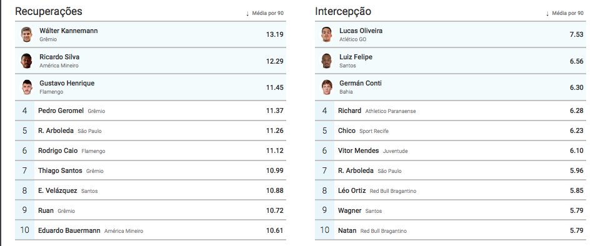Open Pedro Geromel's player page
The image size is (598, 246).
click(x=61, y=111)
